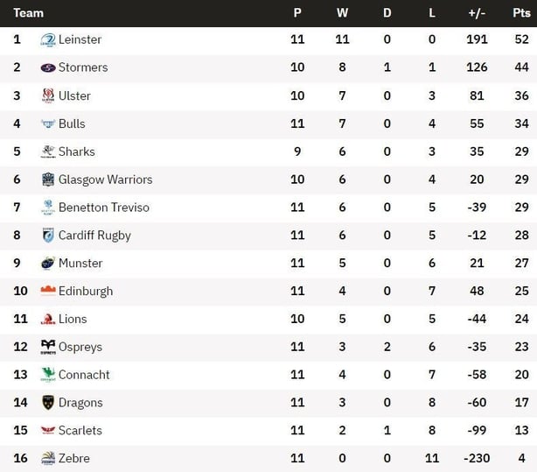
Task: Open the Benetton Treviso team link
Action: (x=104, y=208)
